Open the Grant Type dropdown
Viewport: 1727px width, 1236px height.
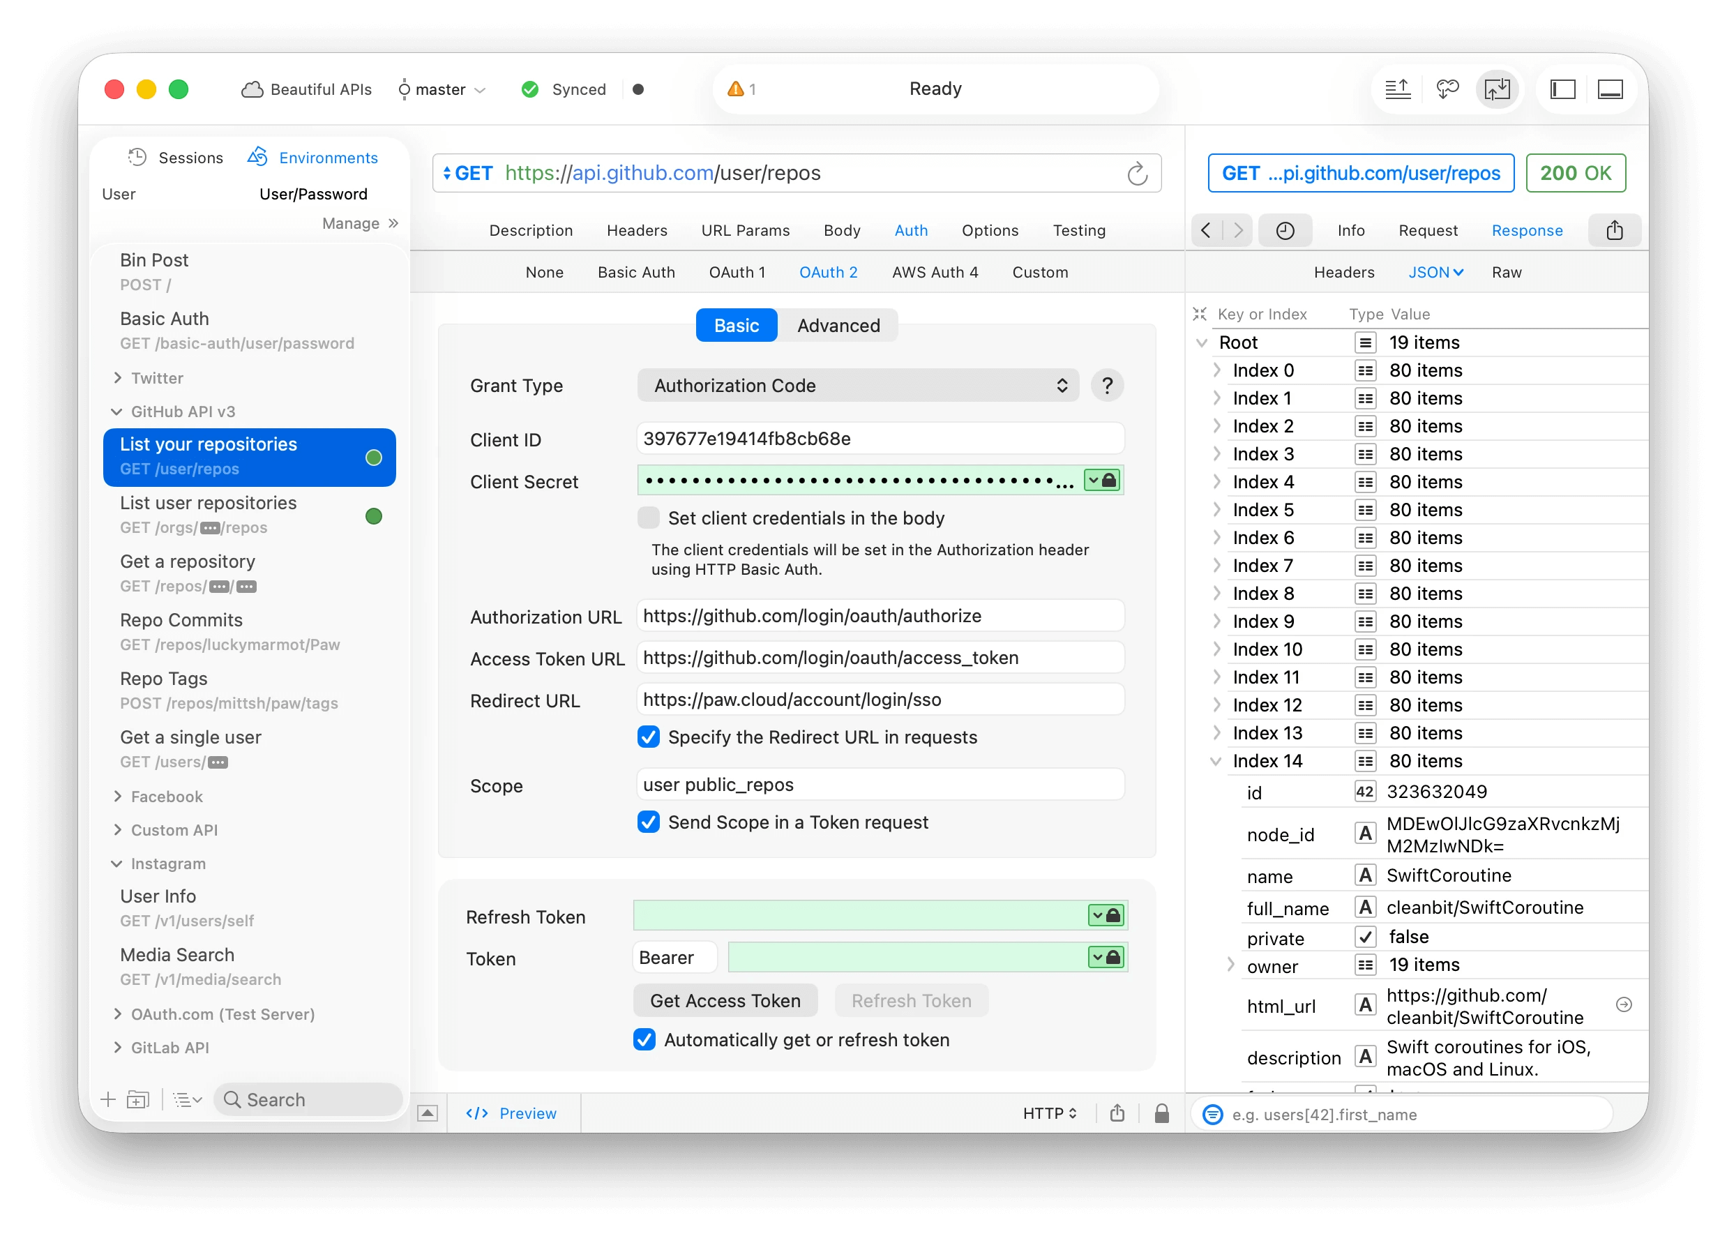[858, 386]
